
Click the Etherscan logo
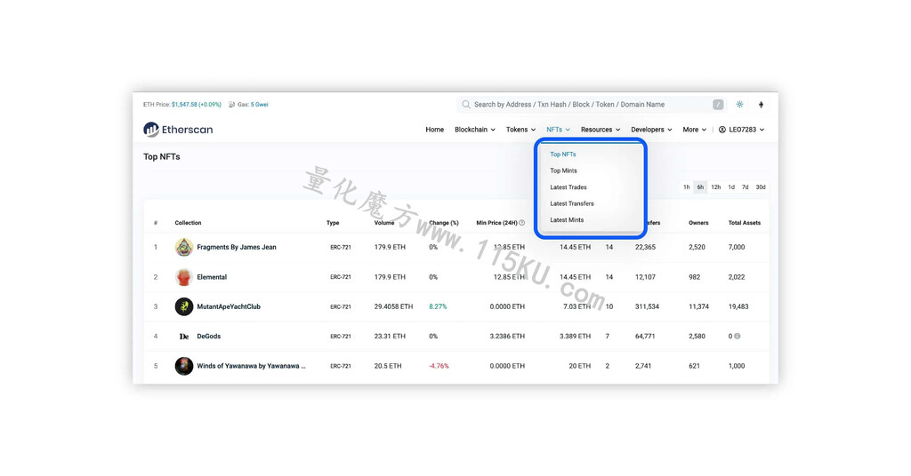[x=178, y=130]
